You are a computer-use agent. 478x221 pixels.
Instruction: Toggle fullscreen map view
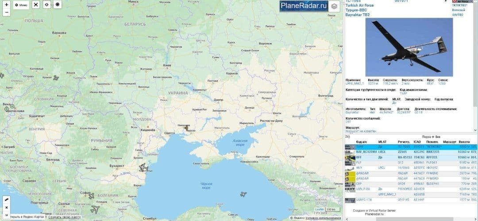click(x=36, y=5)
